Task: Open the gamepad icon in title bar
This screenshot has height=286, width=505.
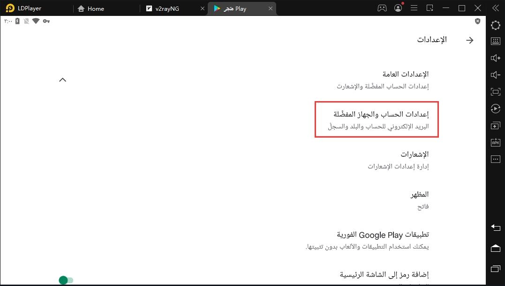Action: click(382, 8)
